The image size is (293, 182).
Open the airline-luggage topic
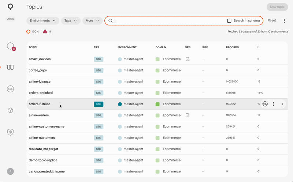click(x=40, y=81)
